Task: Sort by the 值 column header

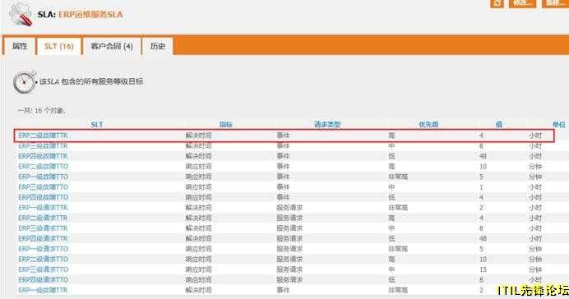Action: click(499, 125)
